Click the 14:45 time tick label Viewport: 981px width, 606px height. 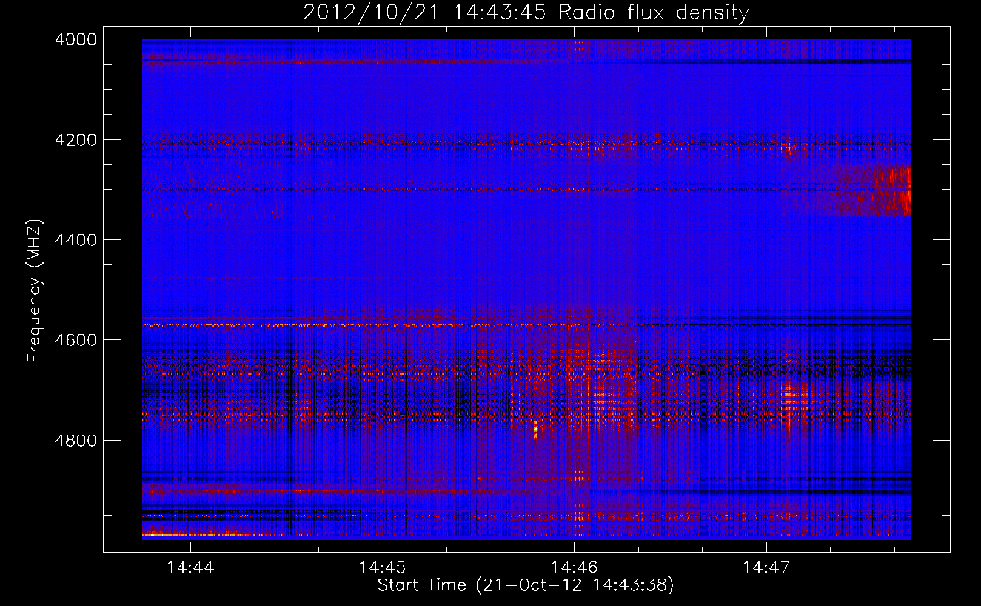point(382,568)
